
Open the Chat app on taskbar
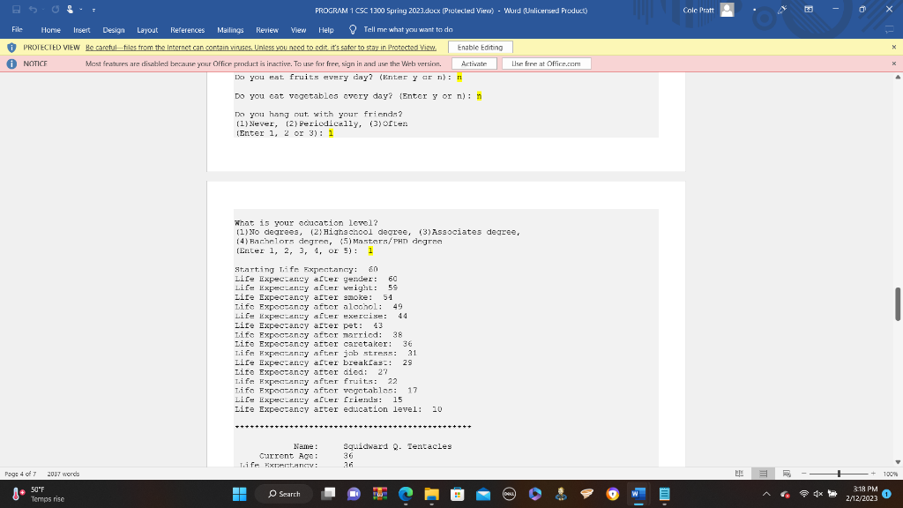pyautogui.click(x=354, y=494)
